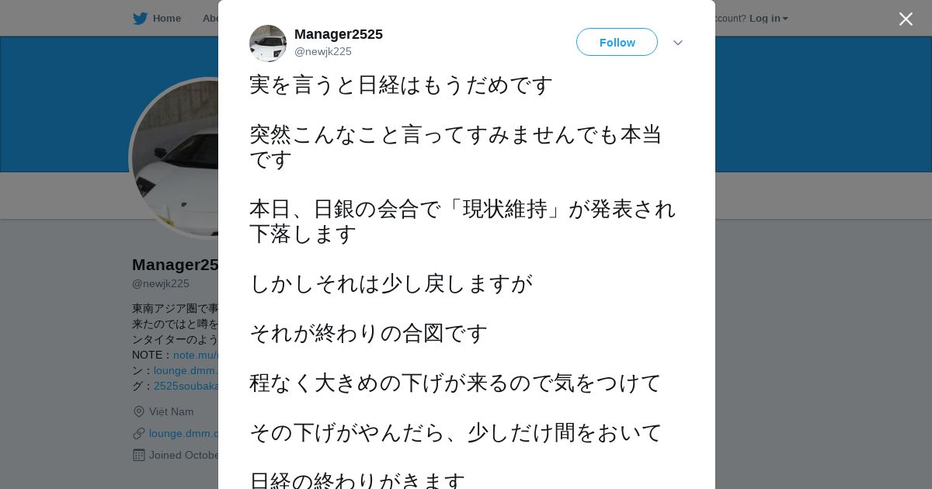Close the tweet overlay with the X
932x489 pixels.
pos(906,19)
